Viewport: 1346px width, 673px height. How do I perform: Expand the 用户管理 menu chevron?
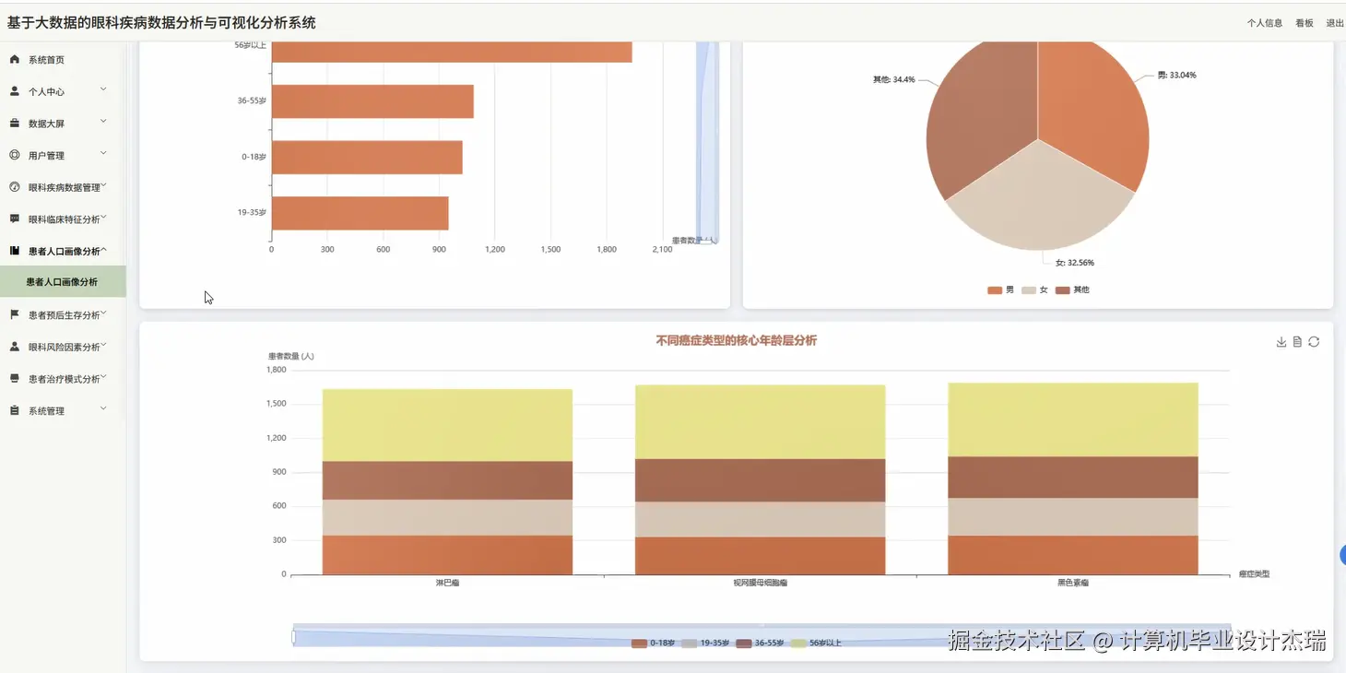tap(103, 153)
